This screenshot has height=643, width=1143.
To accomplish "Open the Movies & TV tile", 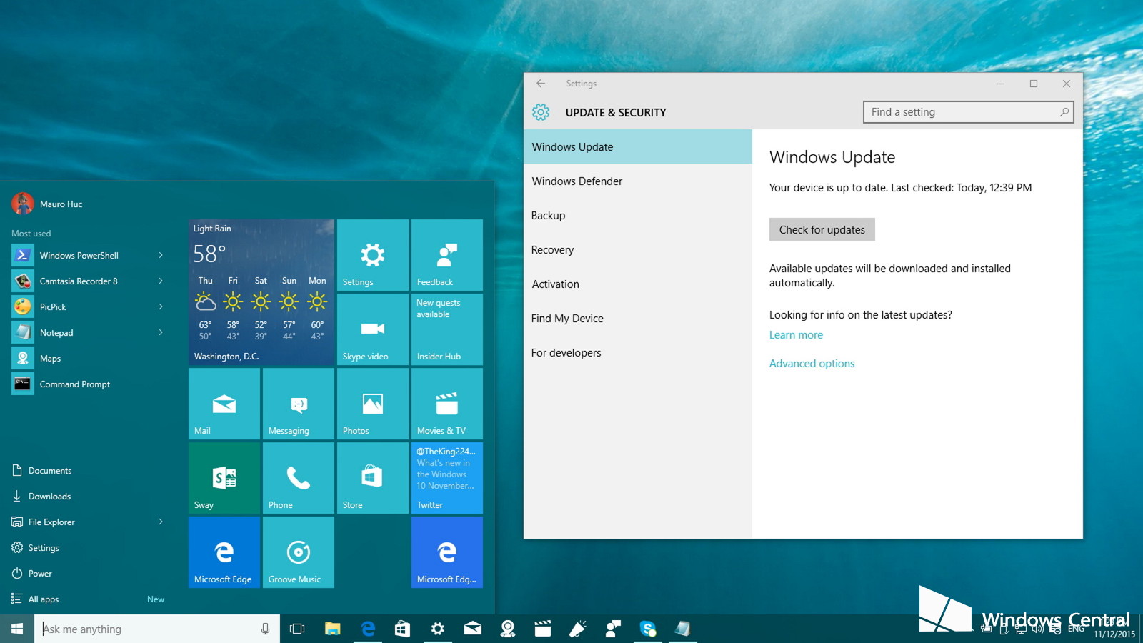I will [x=447, y=403].
